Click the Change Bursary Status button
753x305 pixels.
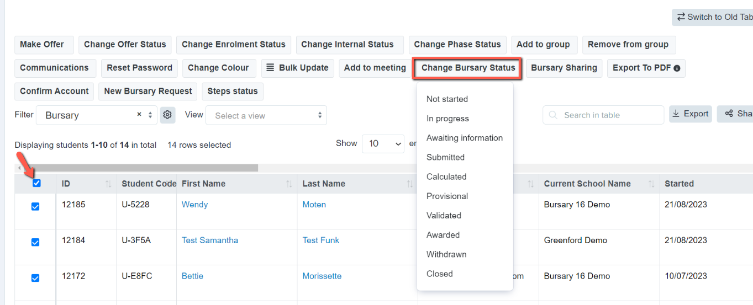(468, 68)
